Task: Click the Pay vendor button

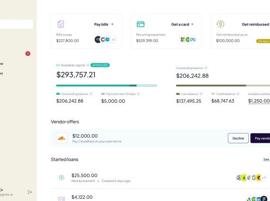Action: [x=260, y=138]
